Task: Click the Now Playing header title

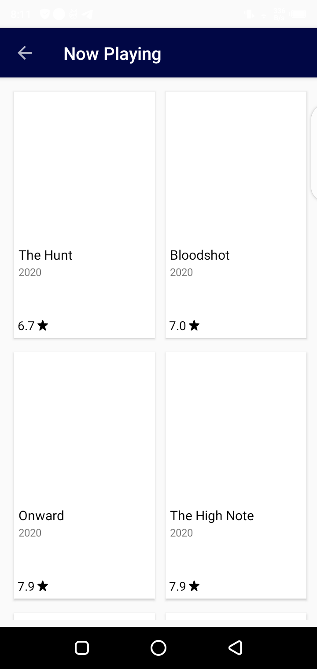Action: (x=112, y=54)
